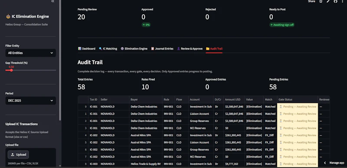
Task: Open the GitHub icon in top bar
Action: coord(335,1)
